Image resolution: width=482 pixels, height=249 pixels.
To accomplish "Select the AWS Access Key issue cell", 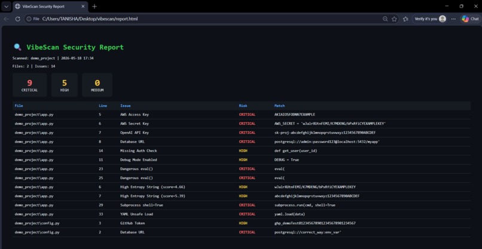I will click(134, 115).
